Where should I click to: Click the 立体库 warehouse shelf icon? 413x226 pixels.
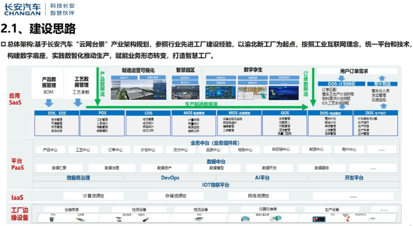(80, 219)
